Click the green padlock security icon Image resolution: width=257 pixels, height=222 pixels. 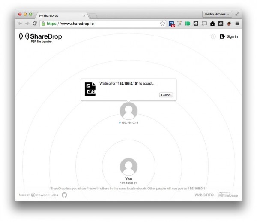[43, 24]
